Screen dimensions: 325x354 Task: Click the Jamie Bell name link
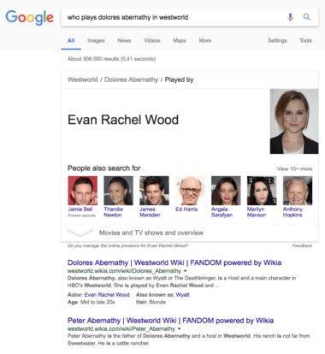pos(80,209)
